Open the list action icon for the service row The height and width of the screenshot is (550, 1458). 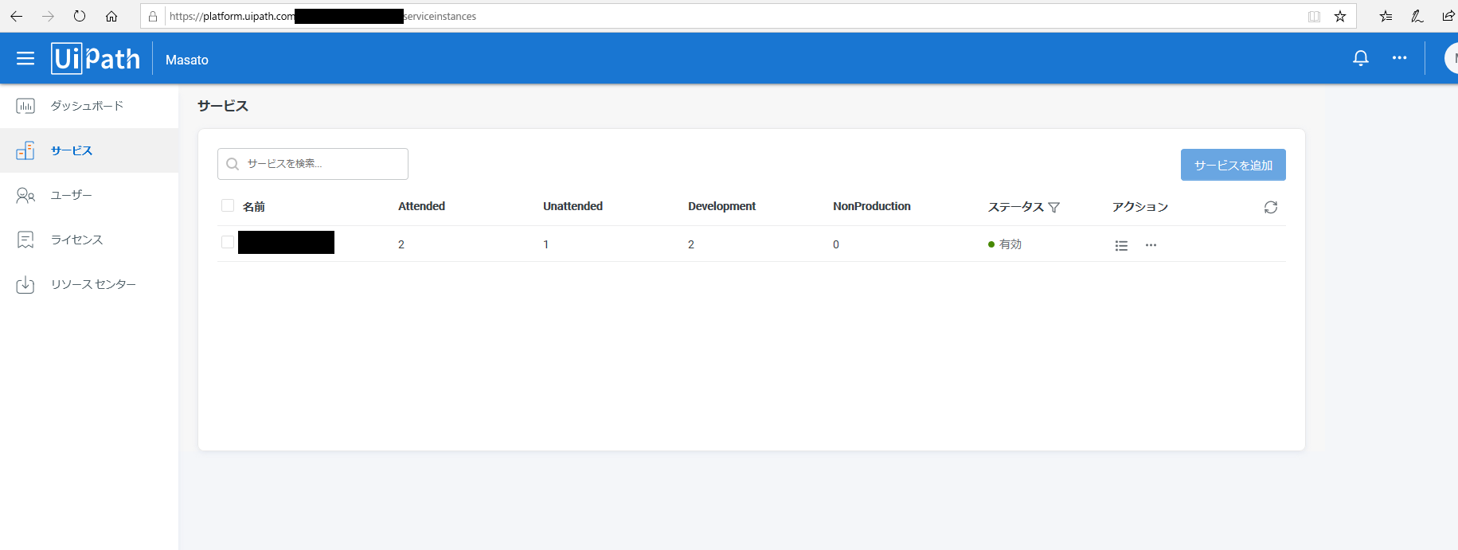click(x=1121, y=245)
